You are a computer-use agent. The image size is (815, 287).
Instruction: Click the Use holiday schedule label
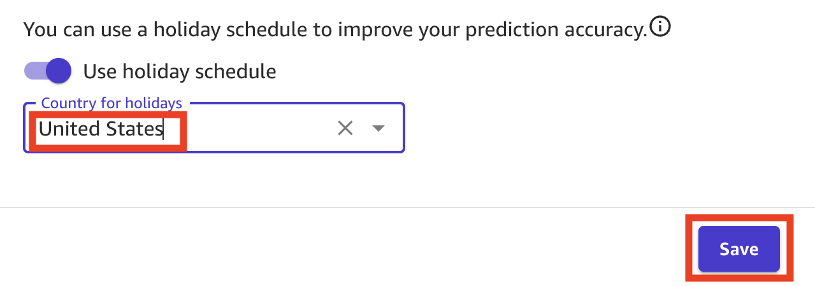pos(180,71)
